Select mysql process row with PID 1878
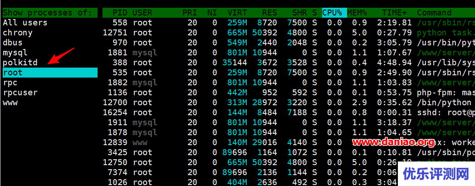Screen dimensions: 475x186 tap(289, 132)
